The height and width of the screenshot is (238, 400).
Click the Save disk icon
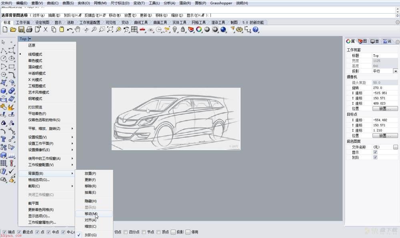click(21, 30)
